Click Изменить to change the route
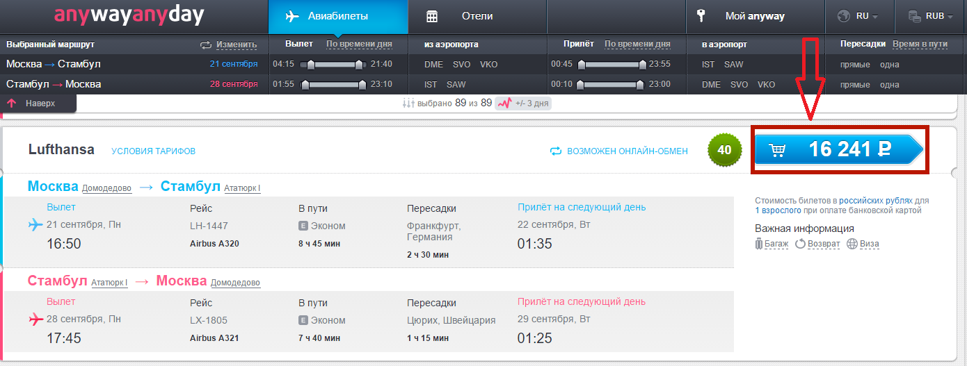 (237, 44)
